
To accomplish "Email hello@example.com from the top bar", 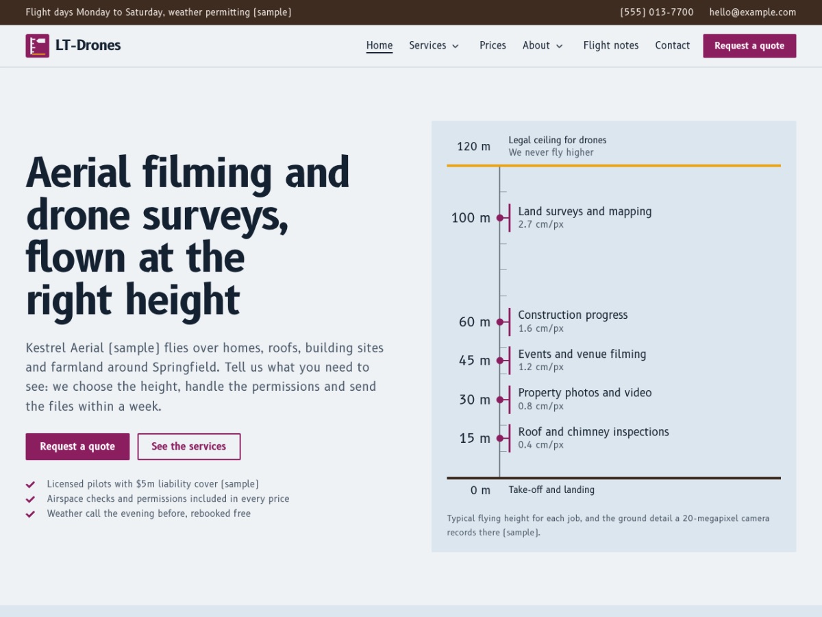I will [753, 12].
